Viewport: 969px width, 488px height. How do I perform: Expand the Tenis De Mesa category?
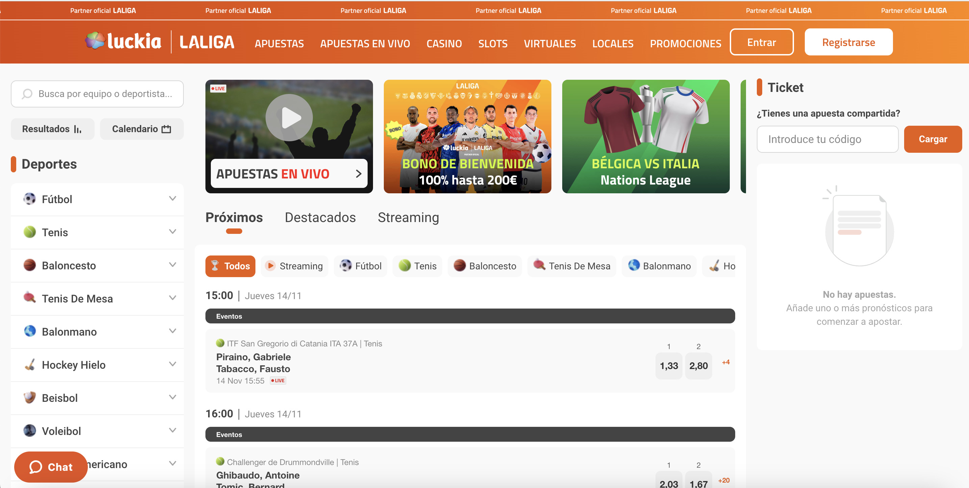click(x=173, y=298)
